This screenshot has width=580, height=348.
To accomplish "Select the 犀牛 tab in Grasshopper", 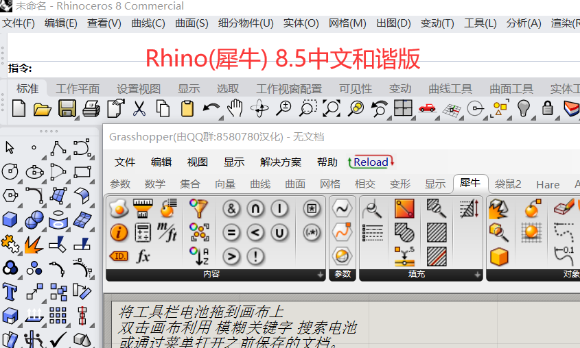I will click(x=470, y=184).
